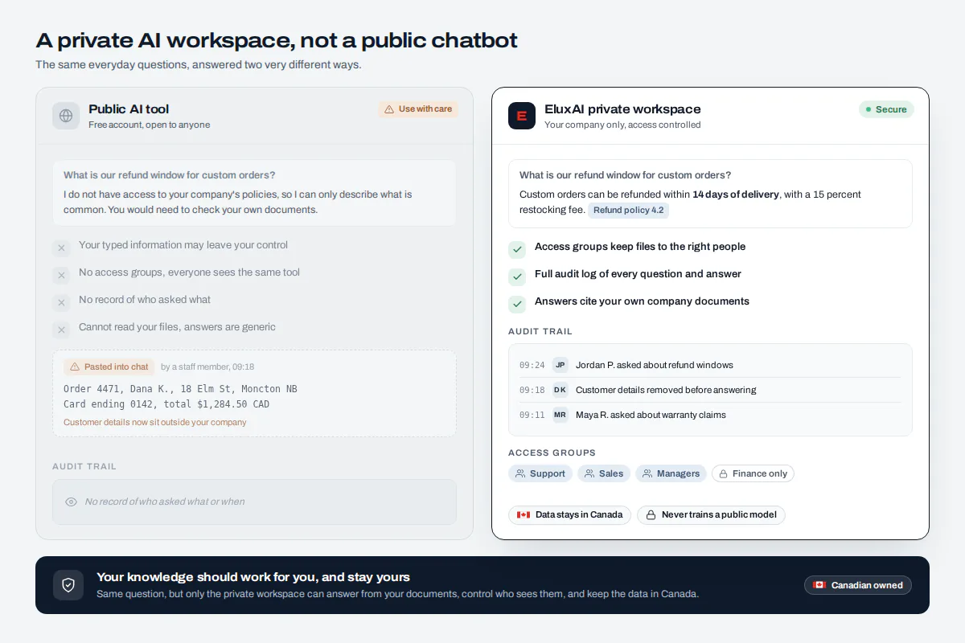Click the X icon beside 'Your typed information may leave'
The image size is (965, 643).
61,248
